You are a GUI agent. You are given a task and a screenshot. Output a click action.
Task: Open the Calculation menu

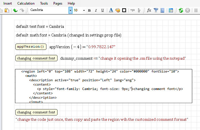[x=26, y=3]
